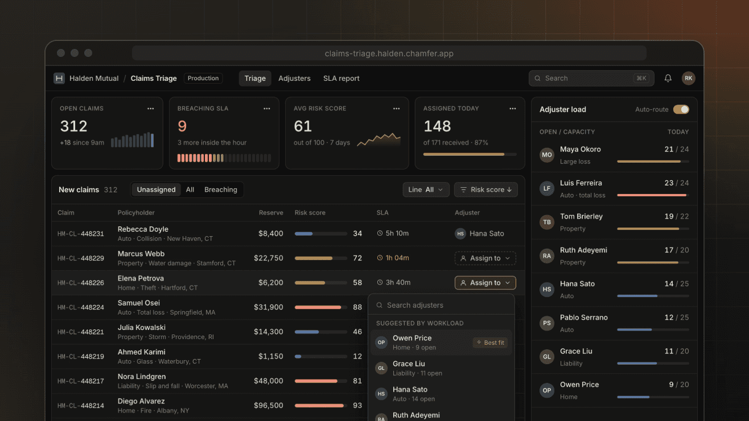Close Assign to dropdown for Elena Petrova
The height and width of the screenshot is (421, 749).
pyautogui.click(x=485, y=283)
